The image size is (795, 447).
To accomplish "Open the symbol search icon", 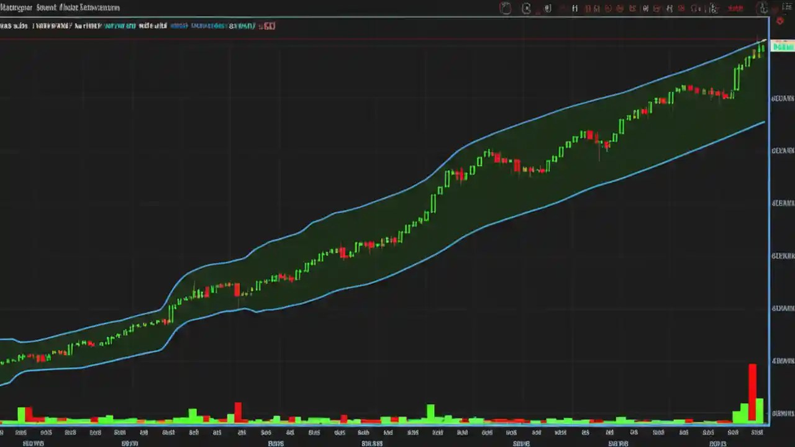I will [506, 8].
